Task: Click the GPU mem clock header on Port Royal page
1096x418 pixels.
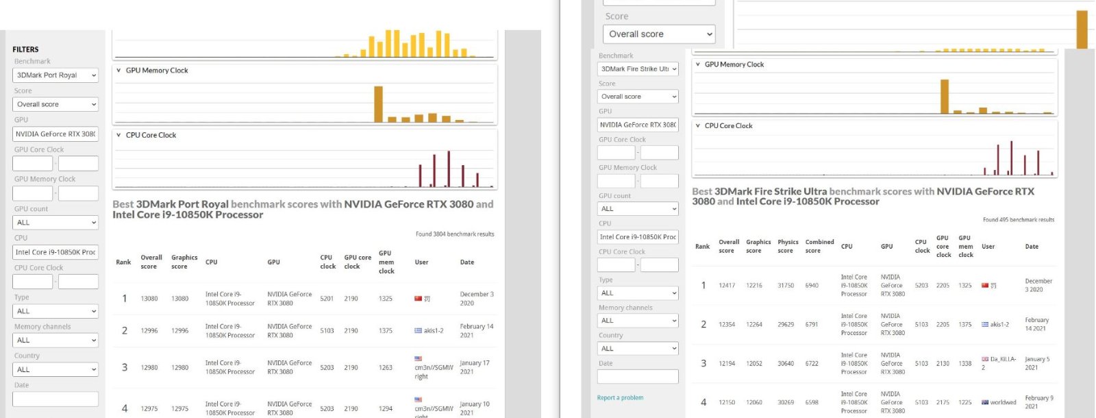Action: (x=386, y=262)
